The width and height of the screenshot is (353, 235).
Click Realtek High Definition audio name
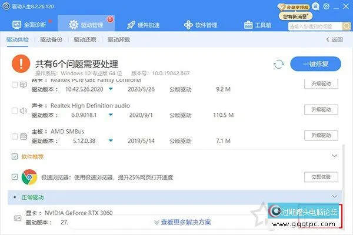pos(90,106)
